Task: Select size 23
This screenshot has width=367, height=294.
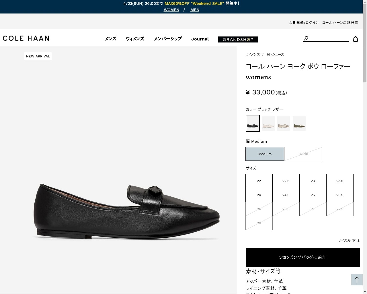Action: [x=313, y=181]
